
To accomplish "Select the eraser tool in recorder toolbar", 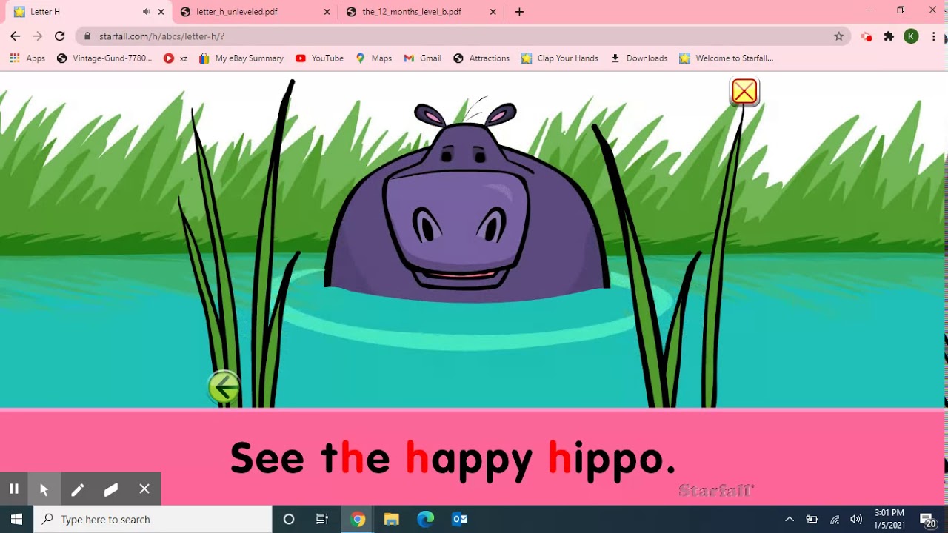I will [111, 489].
